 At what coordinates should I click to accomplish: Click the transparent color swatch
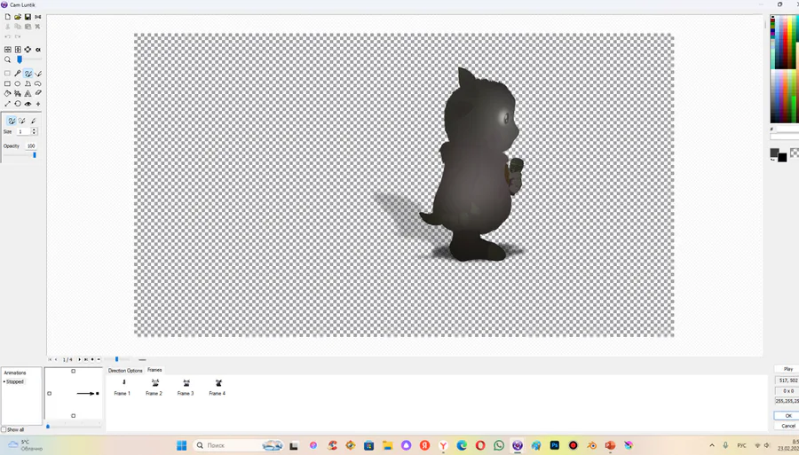(x=795, y=153)
